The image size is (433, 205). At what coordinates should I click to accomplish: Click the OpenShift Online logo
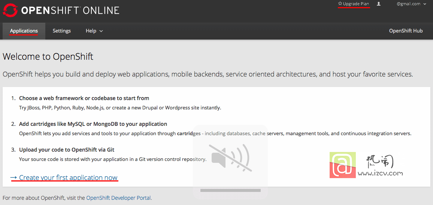point(61,10)
